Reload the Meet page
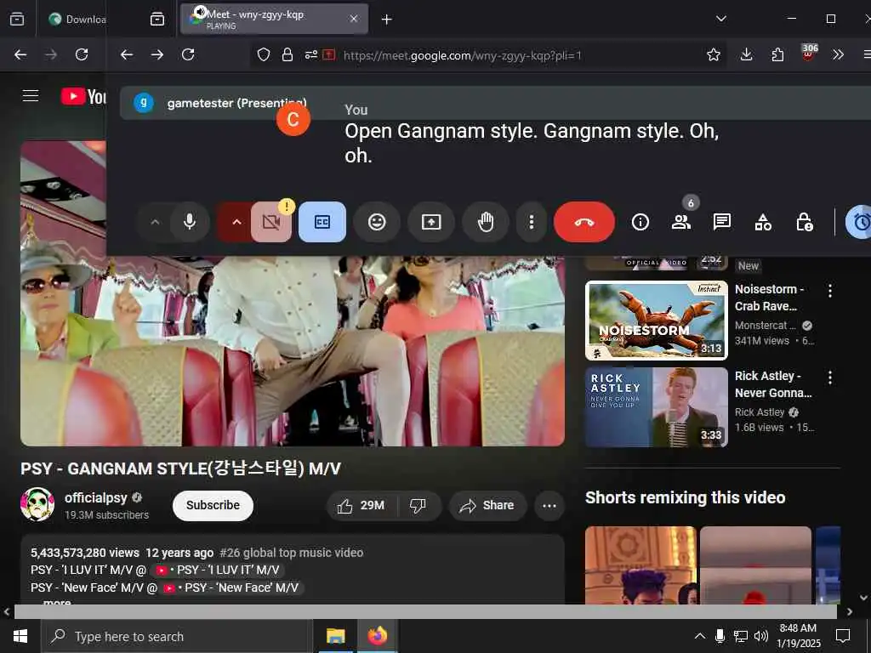The image size is (871, 653). pyautogui.click(x=188, y=54)
